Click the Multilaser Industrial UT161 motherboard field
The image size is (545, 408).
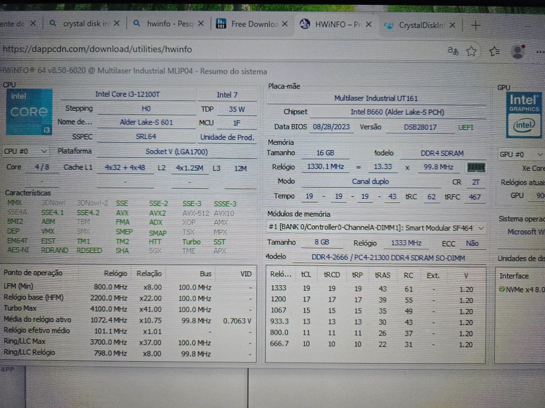coord(376,98)
